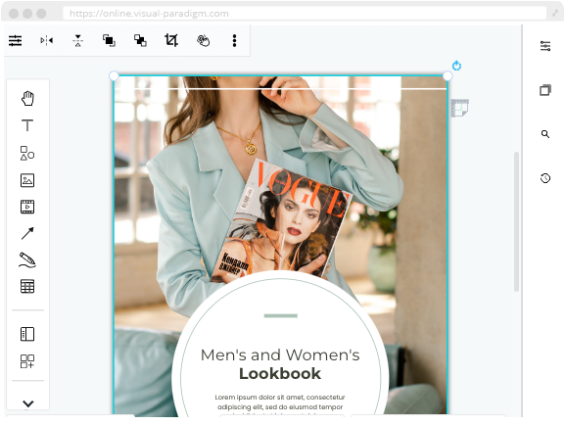Screen dimensions: 566x425
Task: Select the Arrow line tool
Action: pos(27,233)
